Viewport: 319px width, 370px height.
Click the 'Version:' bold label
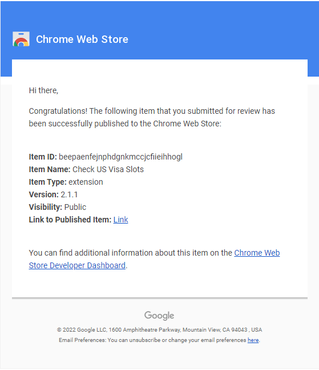pyautogui.click(x=44, y=194)
